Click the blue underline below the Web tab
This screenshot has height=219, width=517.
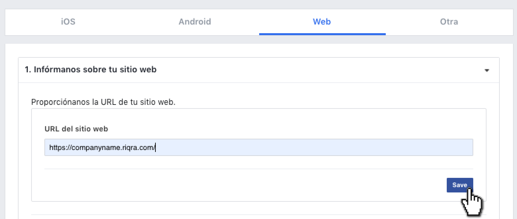322,34
